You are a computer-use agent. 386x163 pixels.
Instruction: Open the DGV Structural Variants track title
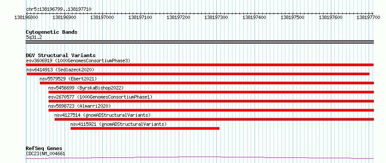point(61,55)
